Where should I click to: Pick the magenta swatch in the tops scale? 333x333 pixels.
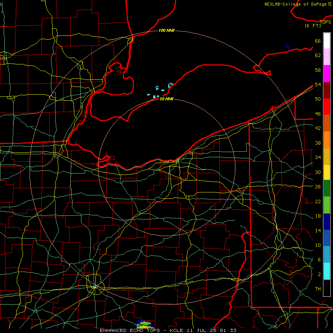(327, 74)
